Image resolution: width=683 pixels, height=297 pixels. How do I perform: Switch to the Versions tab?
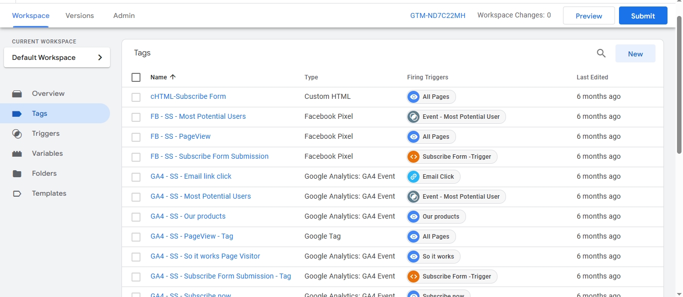(79, 15)
